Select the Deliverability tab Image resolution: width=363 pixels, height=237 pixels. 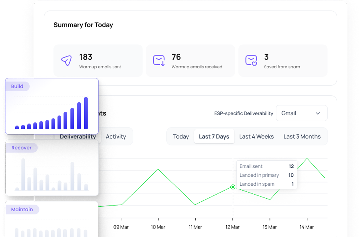(78, 137)
